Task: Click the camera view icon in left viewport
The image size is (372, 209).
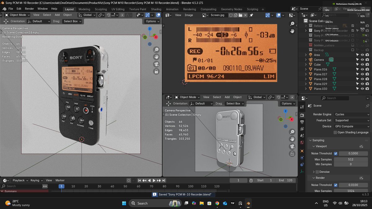Action: point(156,64)
